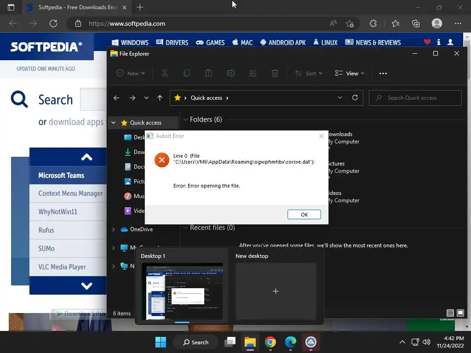The width and height of the screenshot is (471, 353).
Task: Switch to details view icon in File Explorer
Action: (450, 313)
